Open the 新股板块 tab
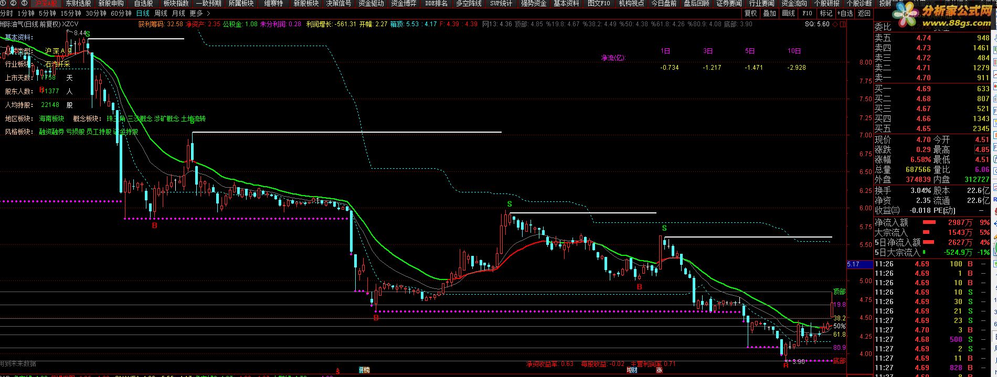The width and height of the screenshot is (997, 377). [x=306, y=3]
